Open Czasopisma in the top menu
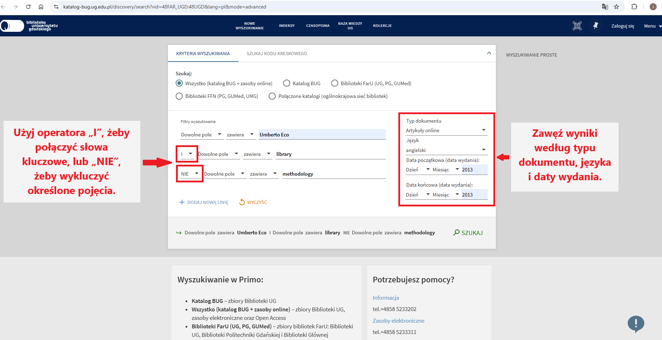 pos(317,26)
